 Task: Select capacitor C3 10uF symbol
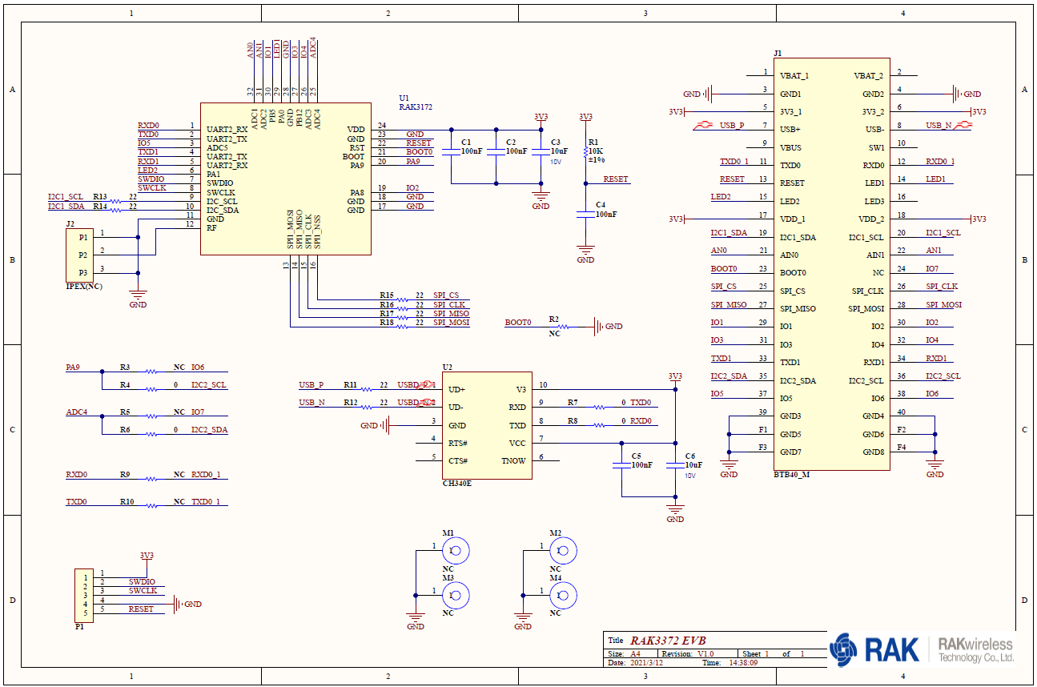[x=541, y=152]
